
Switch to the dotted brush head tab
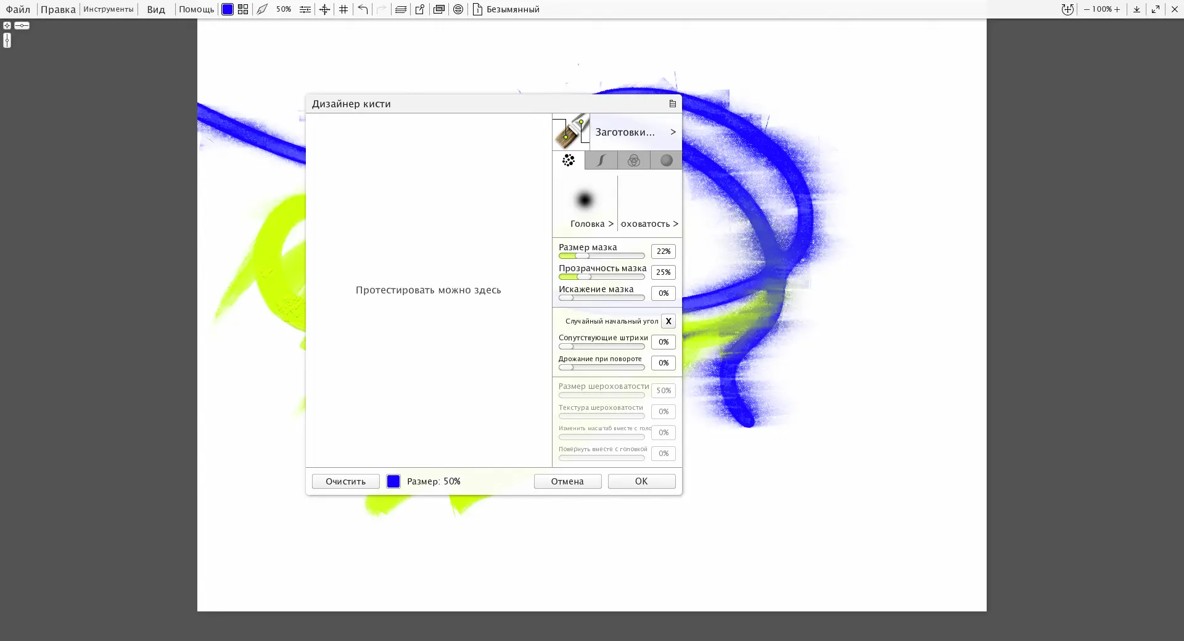click(569, 160)
